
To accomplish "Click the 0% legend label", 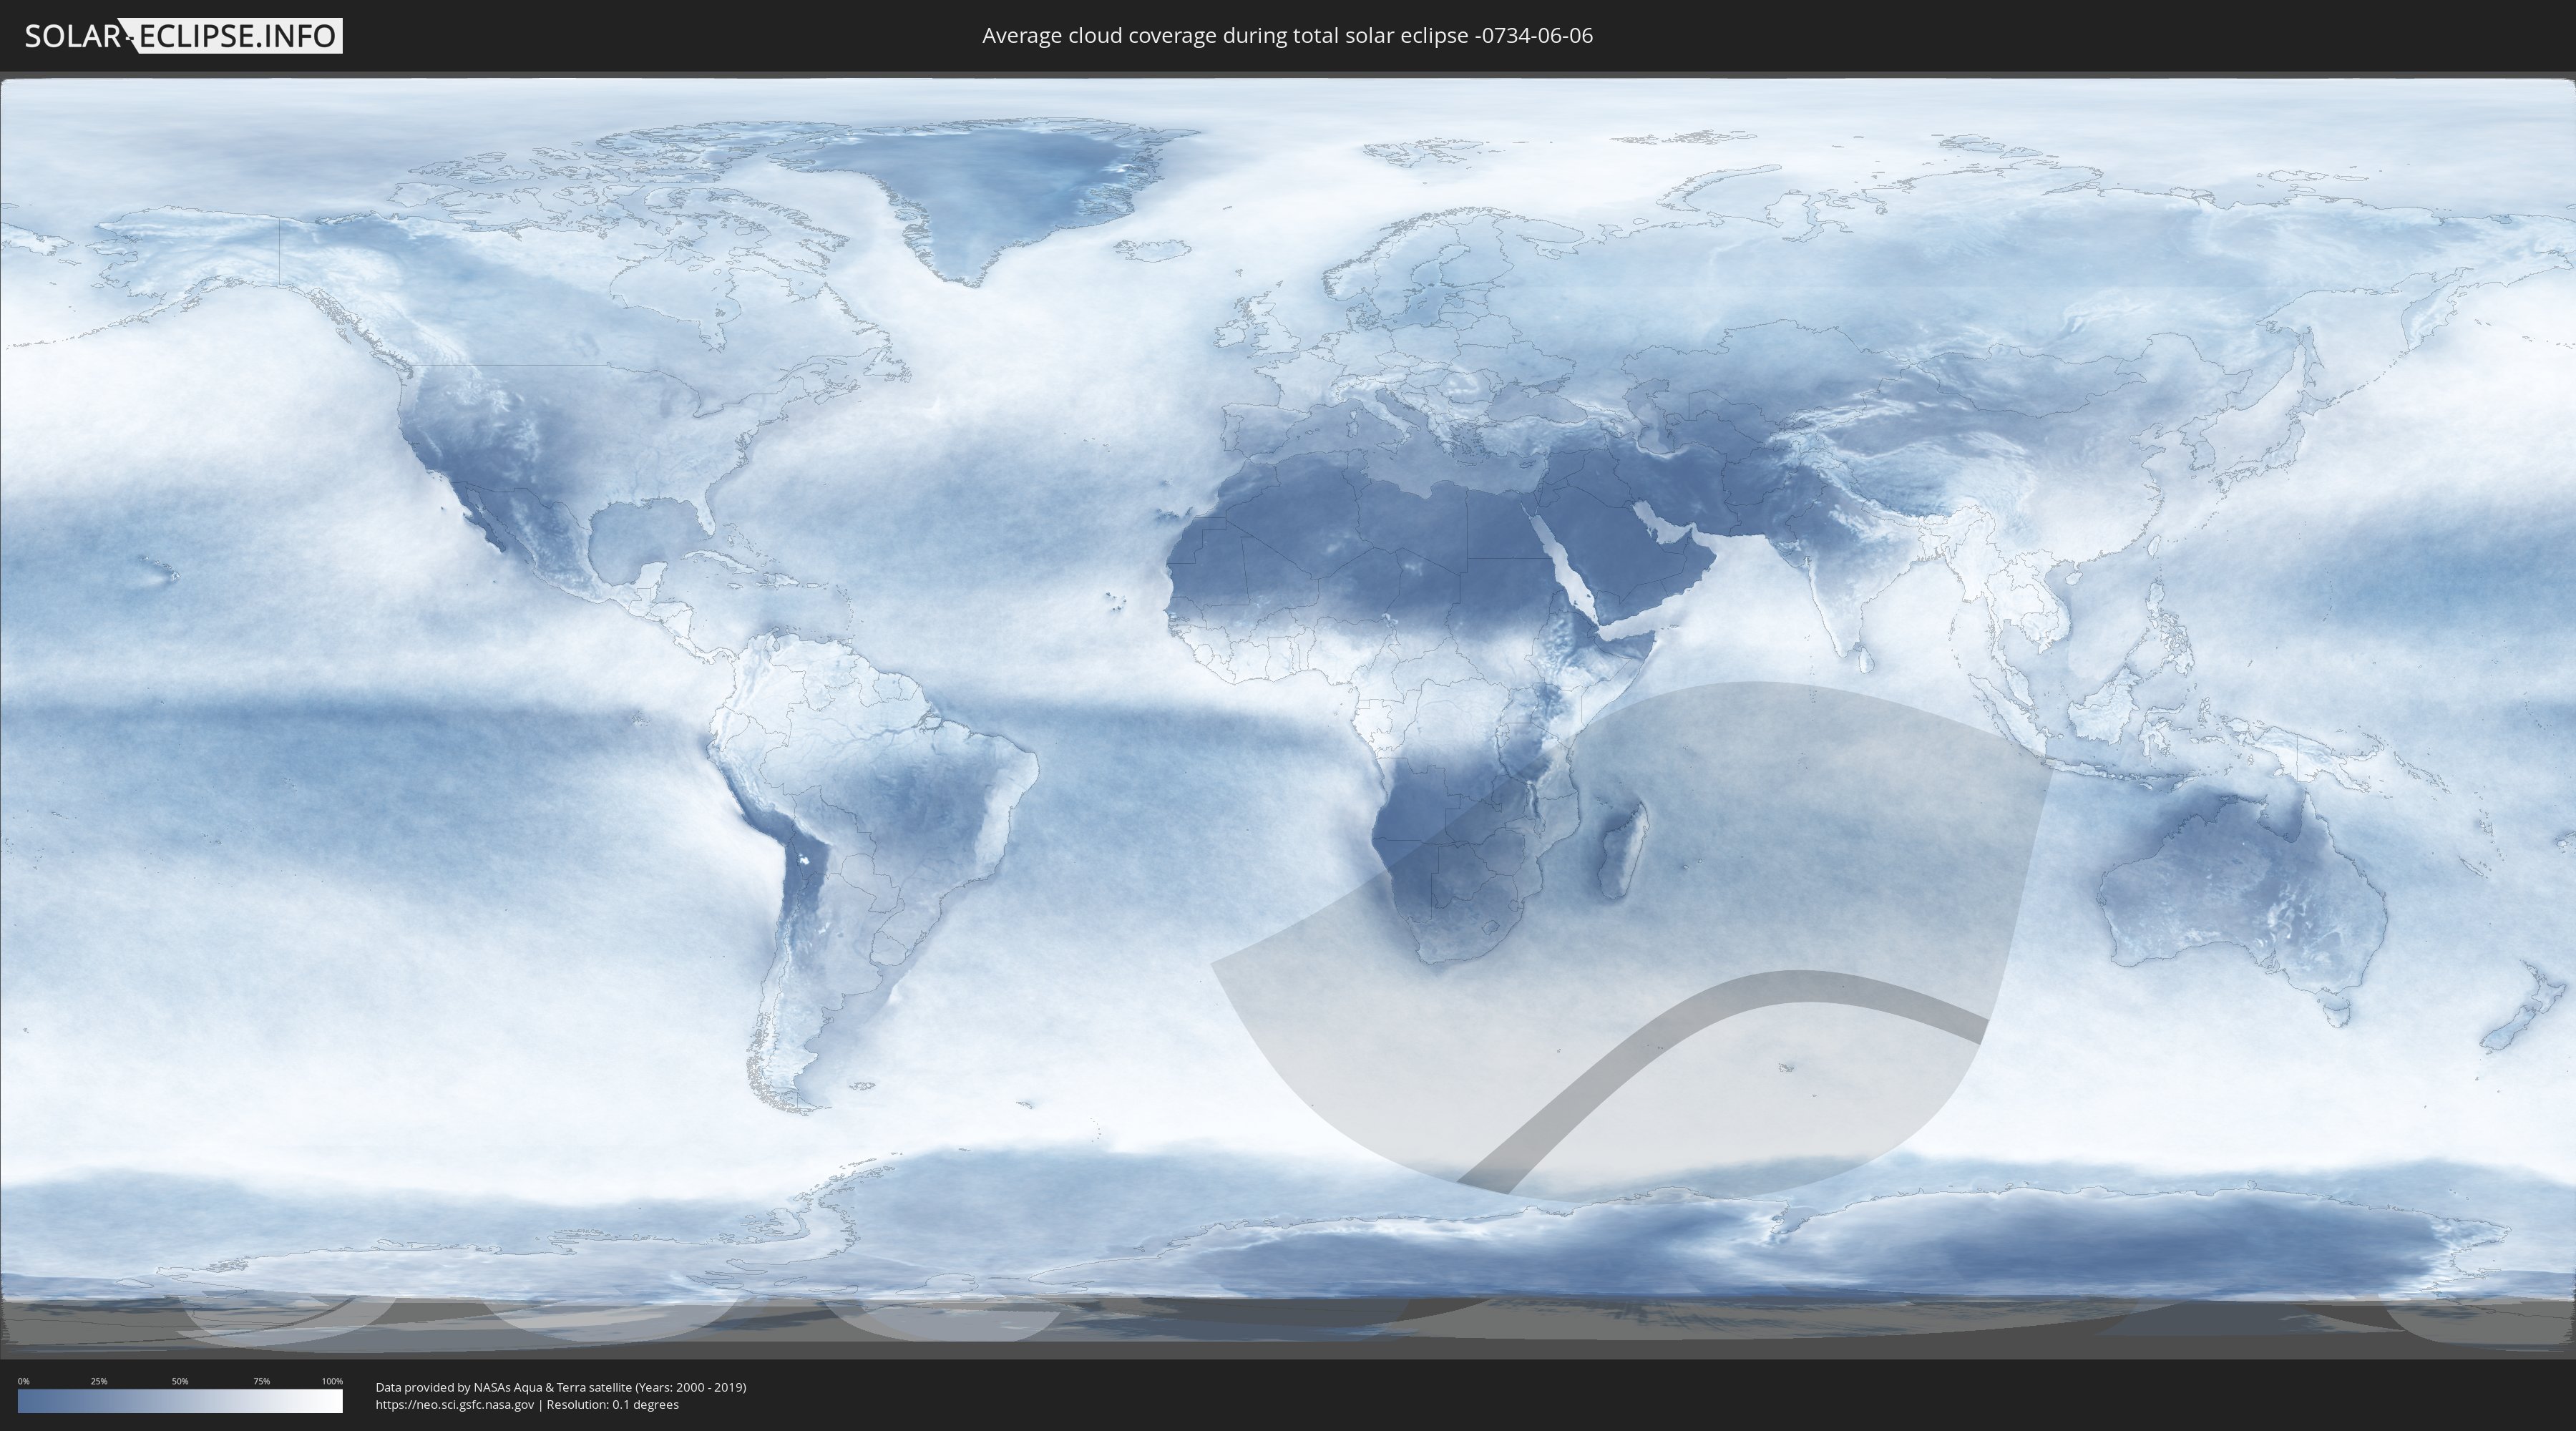I will click(x=24, y=1381).
